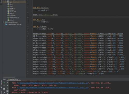Click the 'def a1 (digit):' line
Viewport: 129px width, 94px height.
[40, 27]
